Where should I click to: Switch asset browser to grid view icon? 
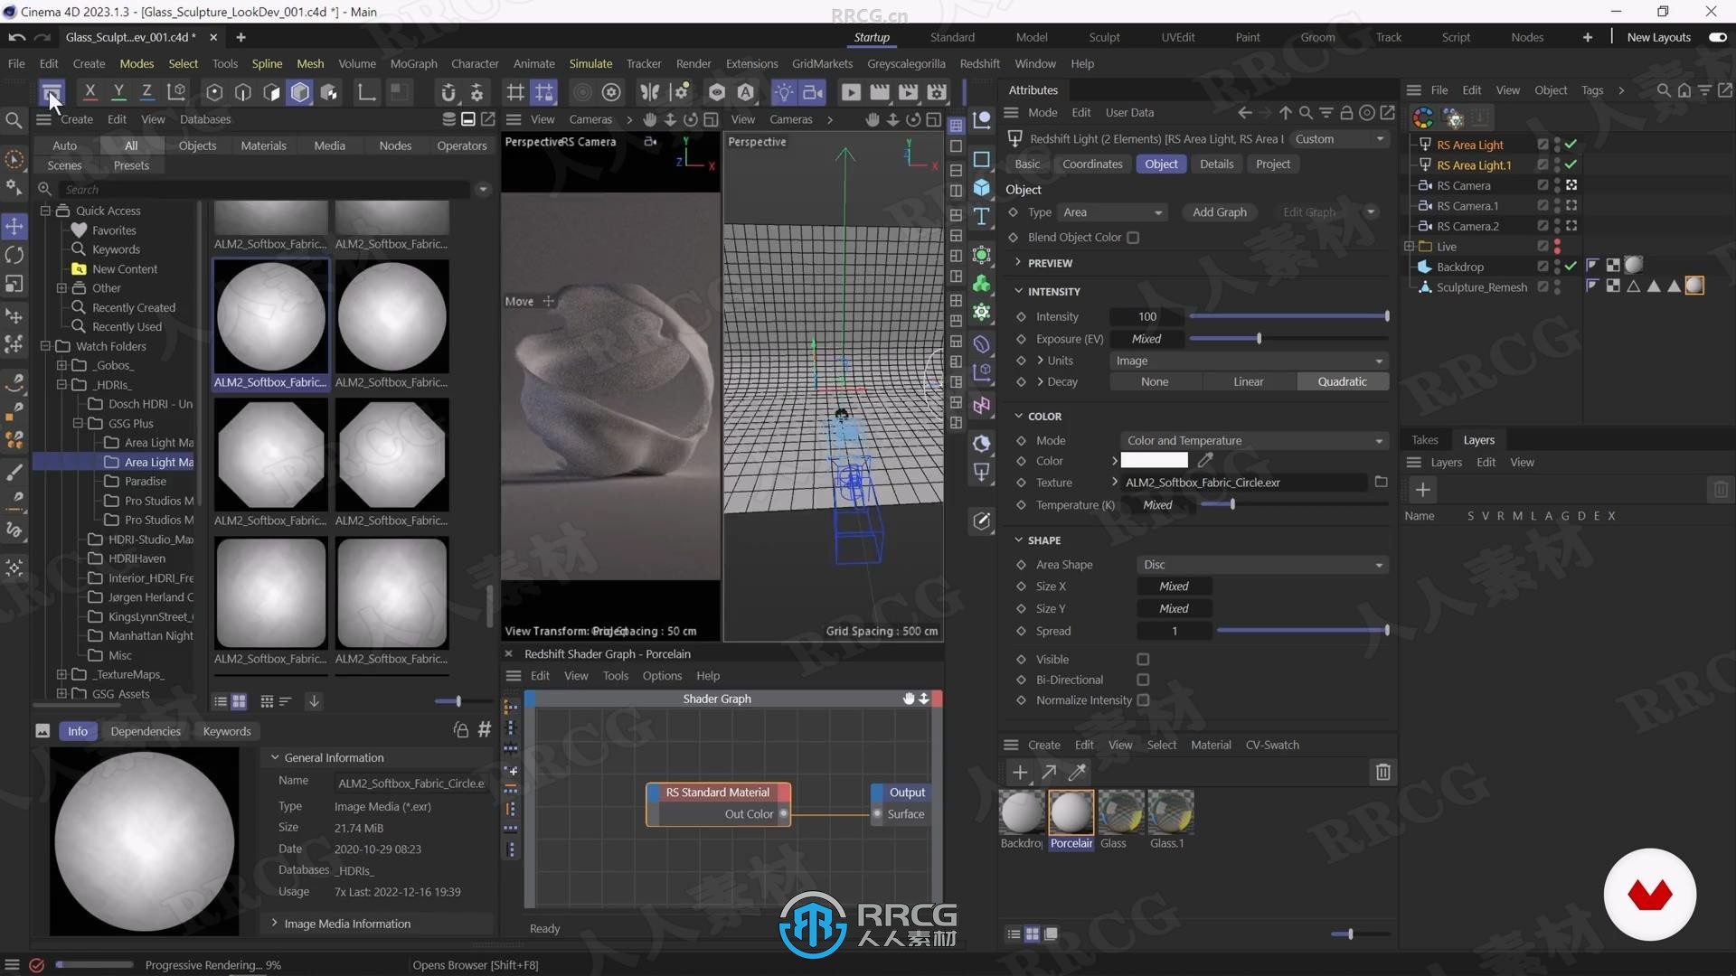pos(240,701)
